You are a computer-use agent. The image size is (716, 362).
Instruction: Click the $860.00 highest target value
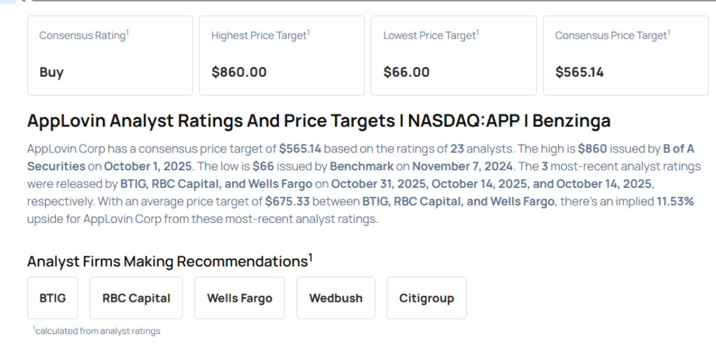[238, 72]
